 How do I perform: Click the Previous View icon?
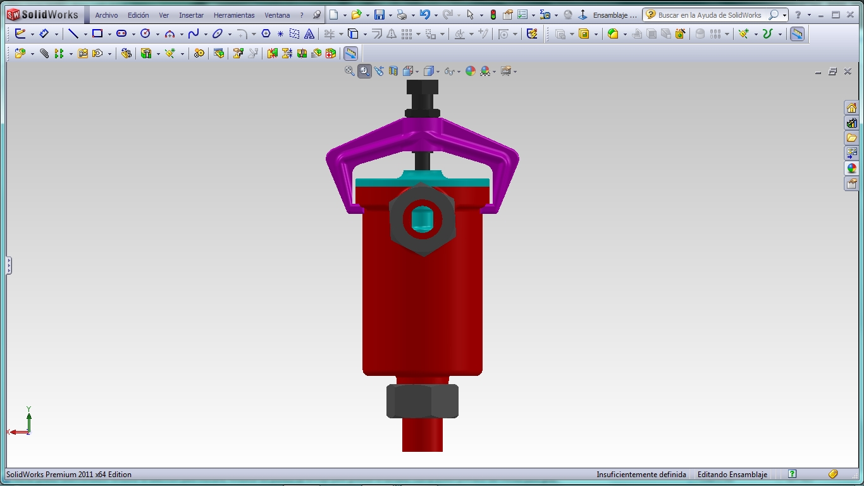pyautogui.click(x=379, y=71)
